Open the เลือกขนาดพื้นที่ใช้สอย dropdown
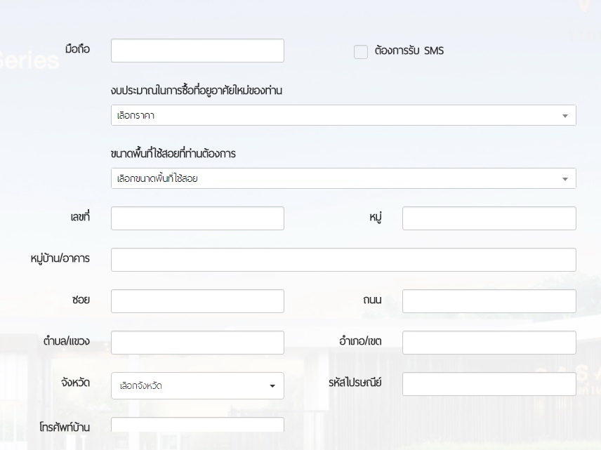This screenshot has width=601, height=450. pos(337,178)
